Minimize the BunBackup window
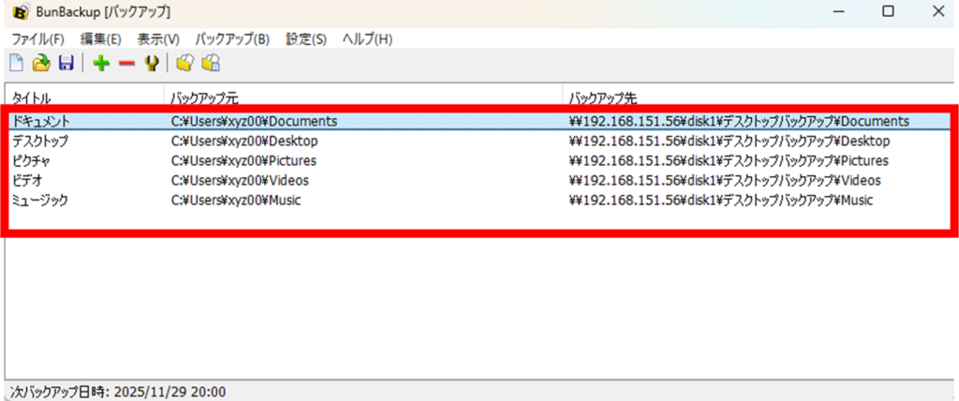 [840, 11]
